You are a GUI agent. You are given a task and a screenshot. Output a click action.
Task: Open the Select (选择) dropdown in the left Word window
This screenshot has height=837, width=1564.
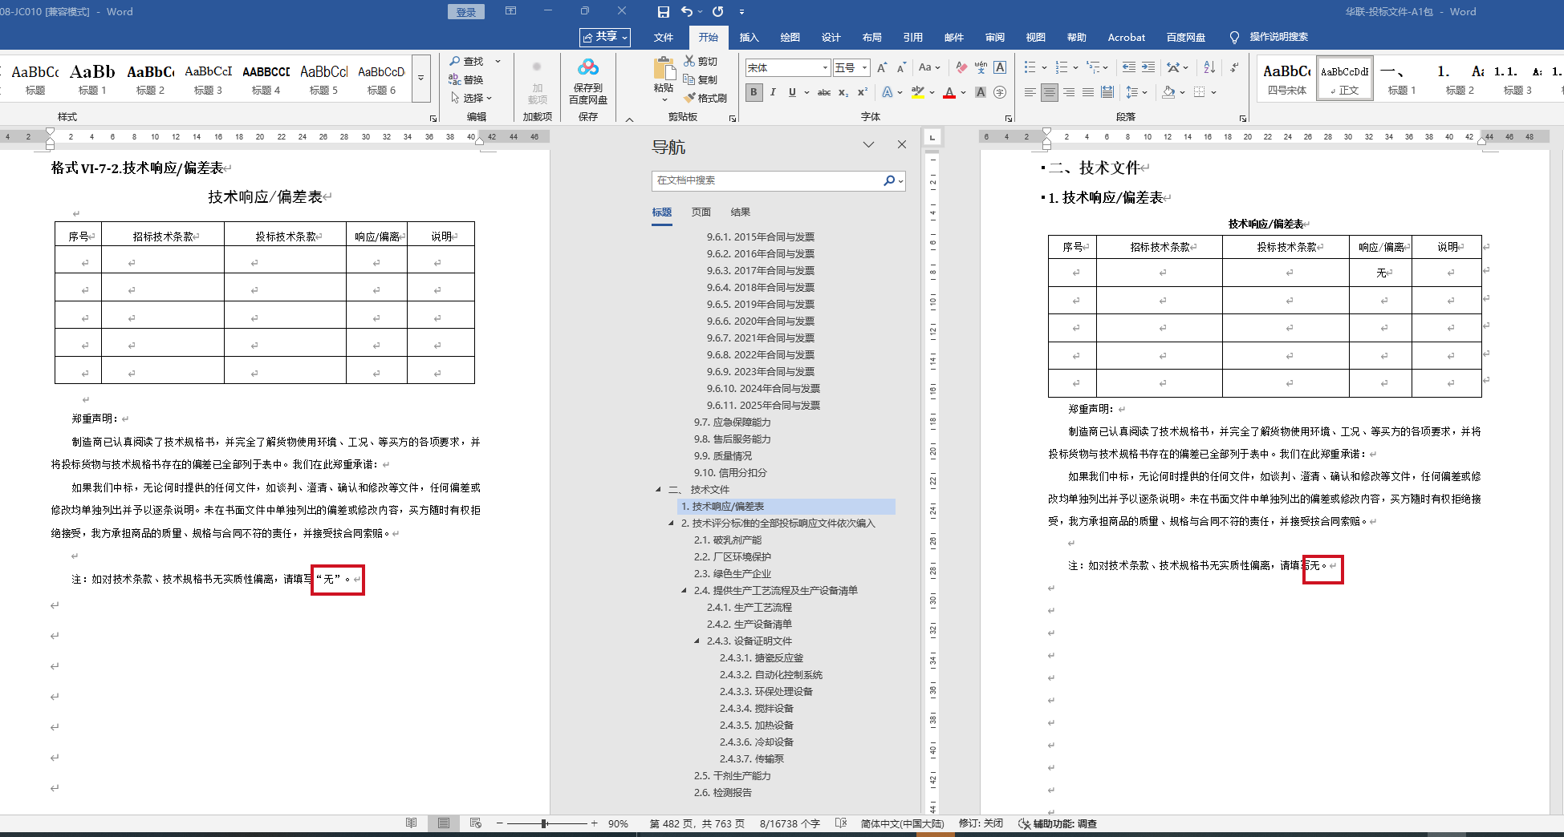coord(471,98)
